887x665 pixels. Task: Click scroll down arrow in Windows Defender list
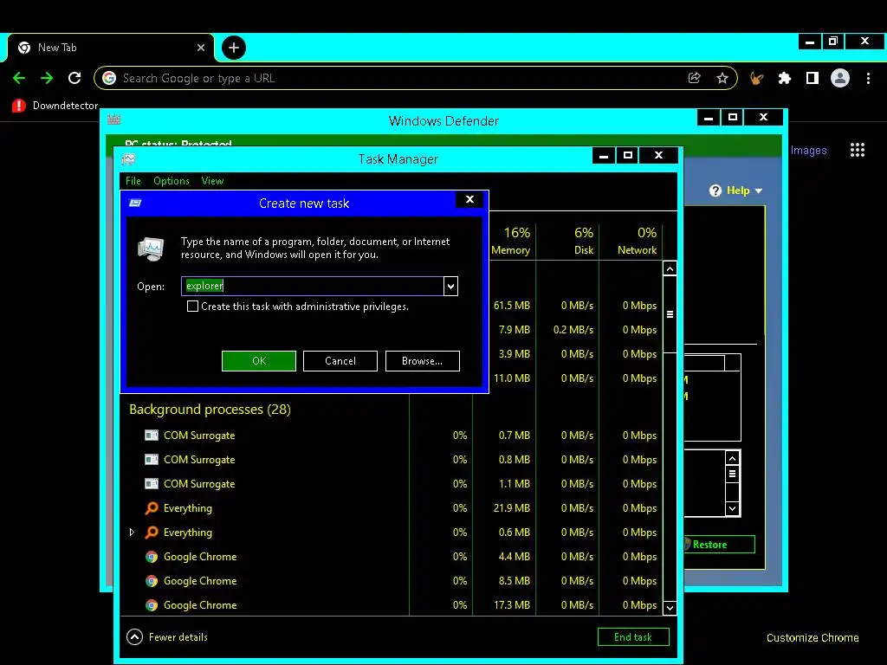pyautogui.click(x=732, y=508)
